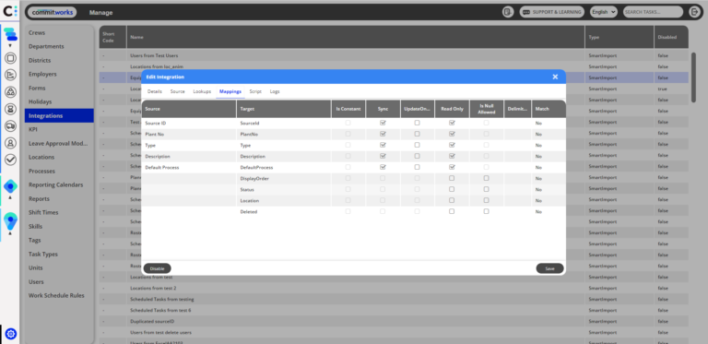Click the page vertical scrollbar thumb
The height and width of the screenshot is (344, 708).
click(693, 77)
